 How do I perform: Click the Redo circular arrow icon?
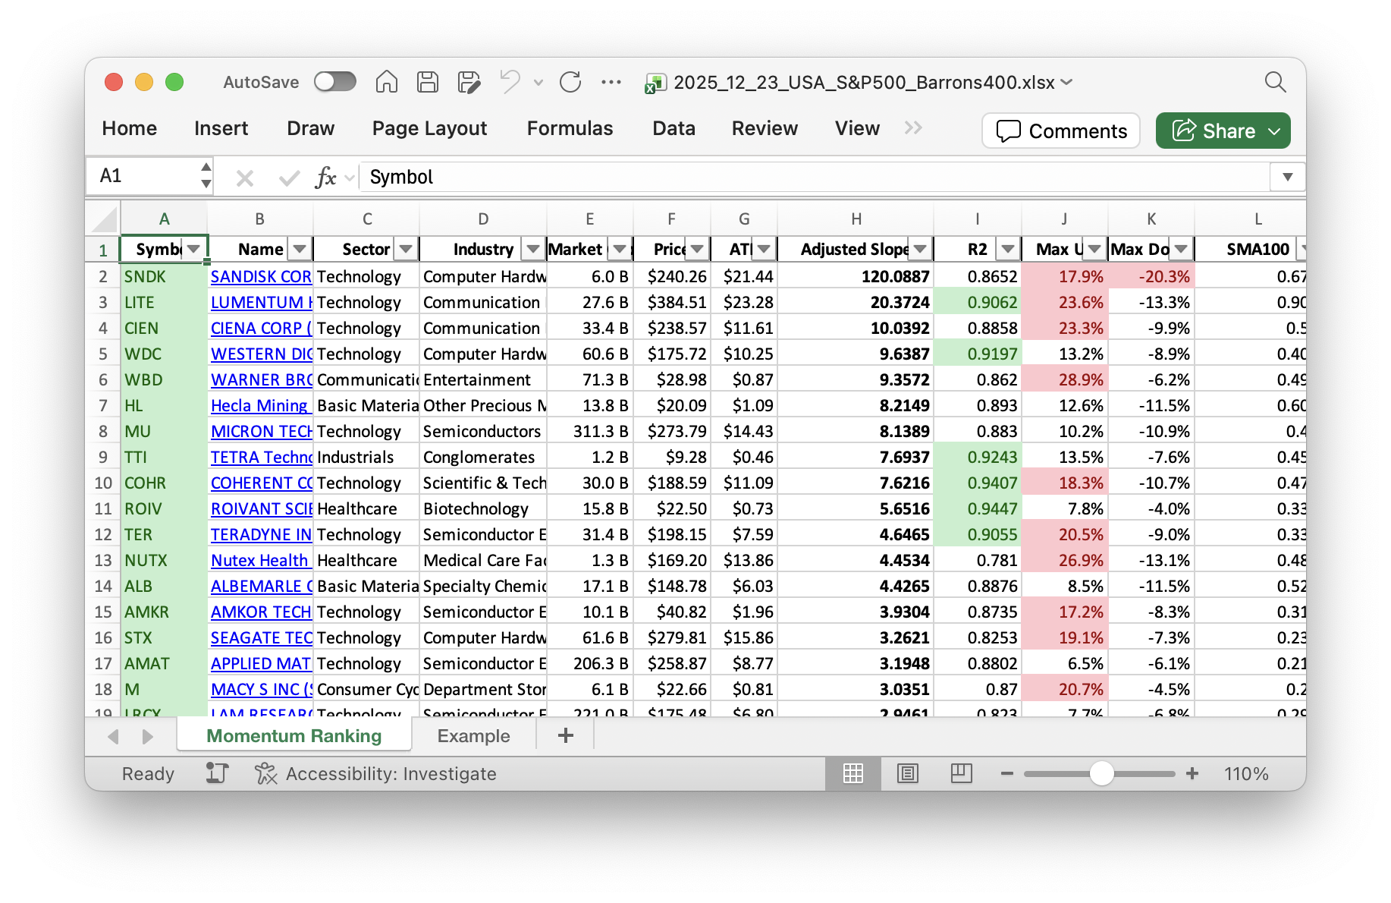click(570, 82)
